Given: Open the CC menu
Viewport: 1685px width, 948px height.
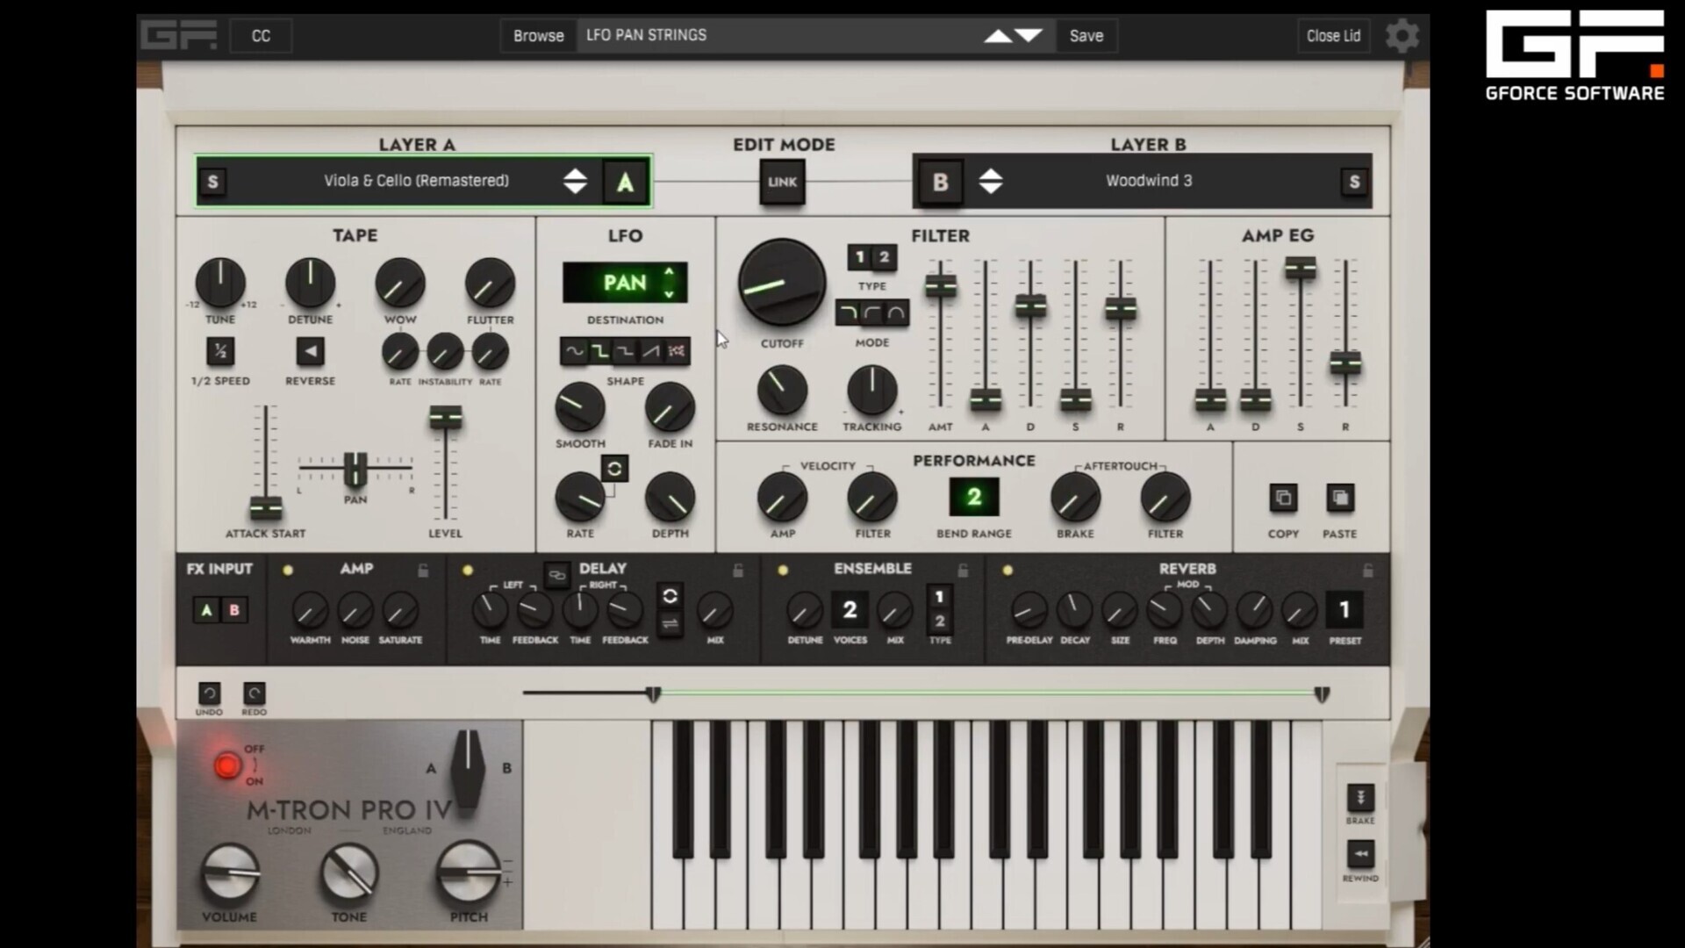Looking at the screenshot, I should (x=261, y=36).
